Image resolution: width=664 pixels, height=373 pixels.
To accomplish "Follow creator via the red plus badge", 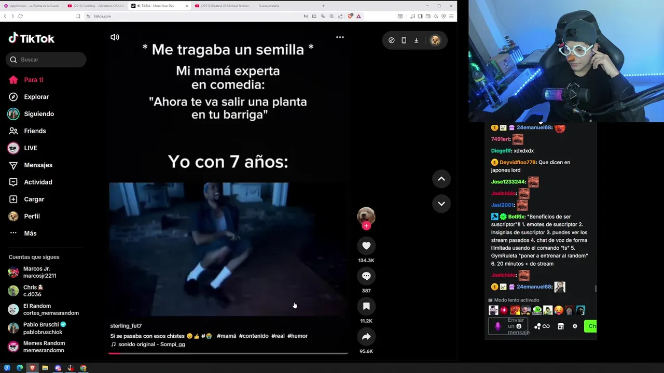I will [366, 226].
